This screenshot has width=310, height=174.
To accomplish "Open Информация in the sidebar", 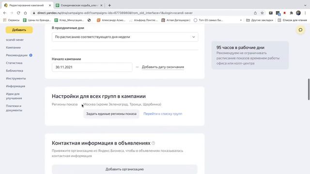I will tap(15, 86).
